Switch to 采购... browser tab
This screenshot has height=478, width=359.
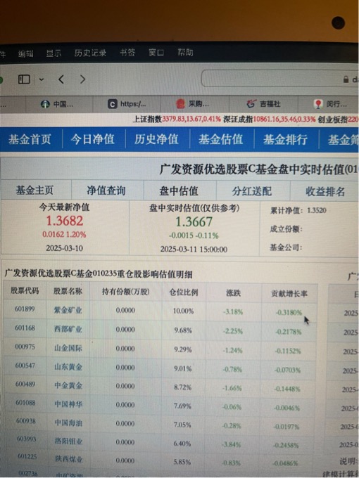coord(195,104)
